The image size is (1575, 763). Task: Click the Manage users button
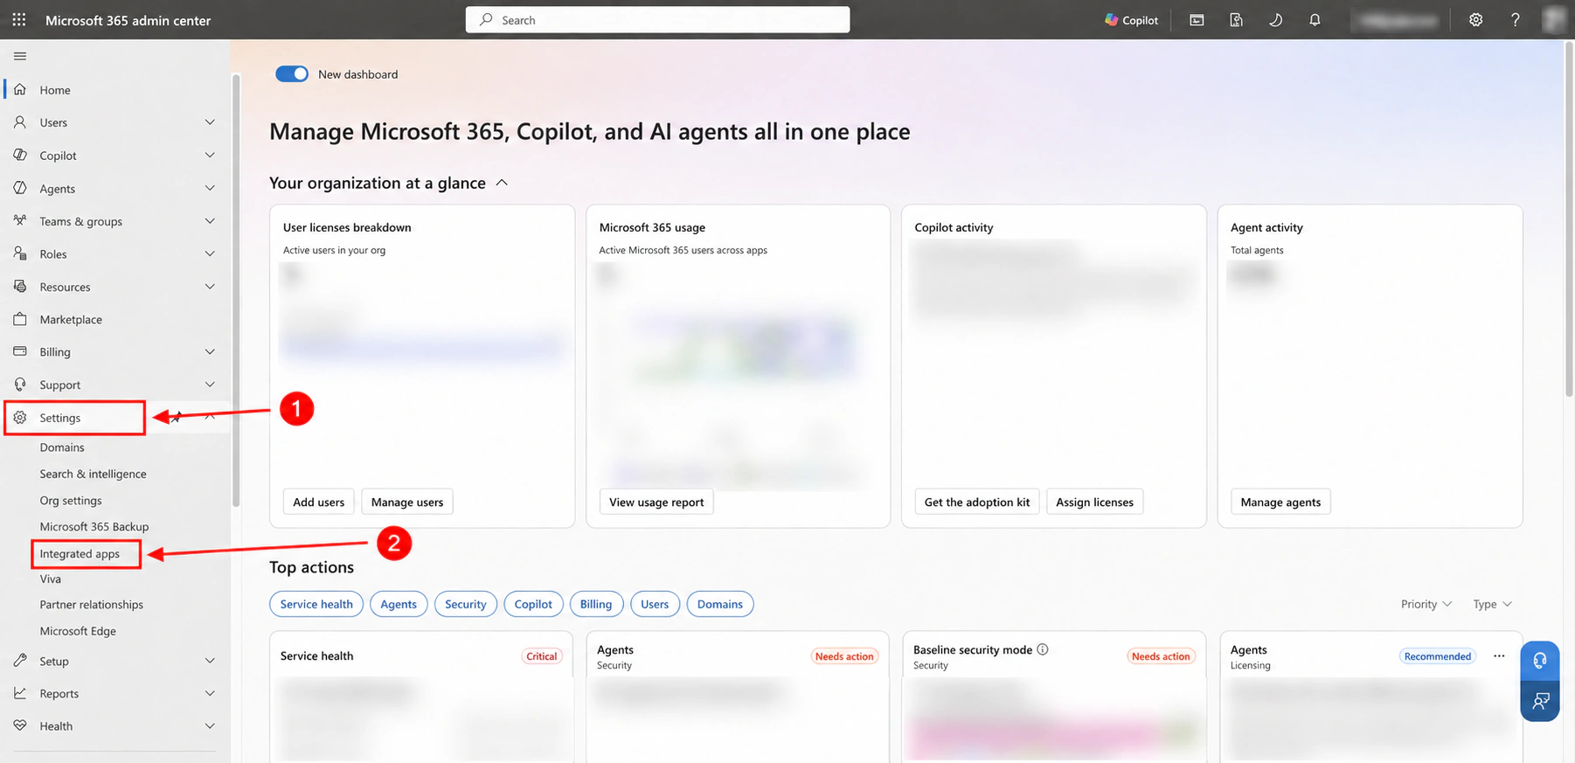click(x=407, y=502)
